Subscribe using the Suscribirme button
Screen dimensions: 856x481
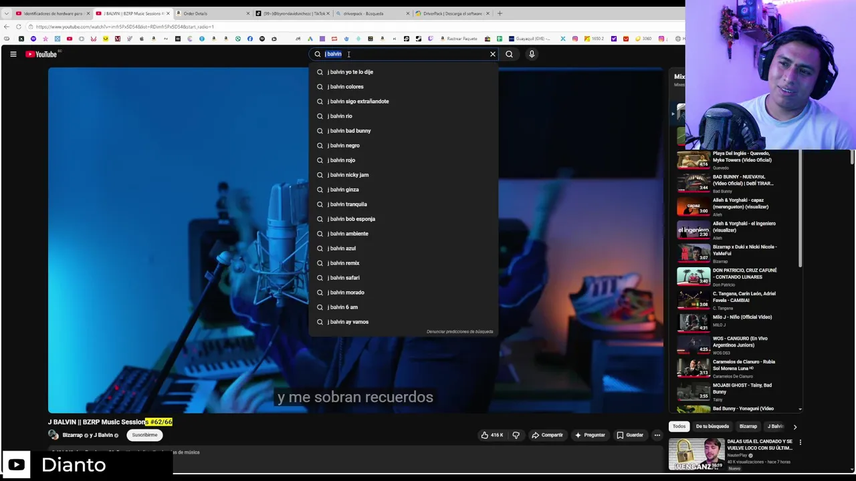coord(144,435)
